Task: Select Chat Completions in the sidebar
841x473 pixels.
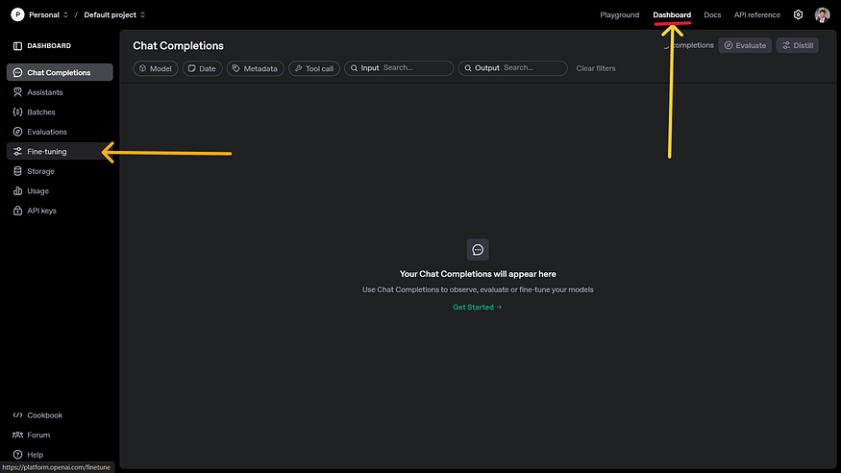Action: point(60,72)
